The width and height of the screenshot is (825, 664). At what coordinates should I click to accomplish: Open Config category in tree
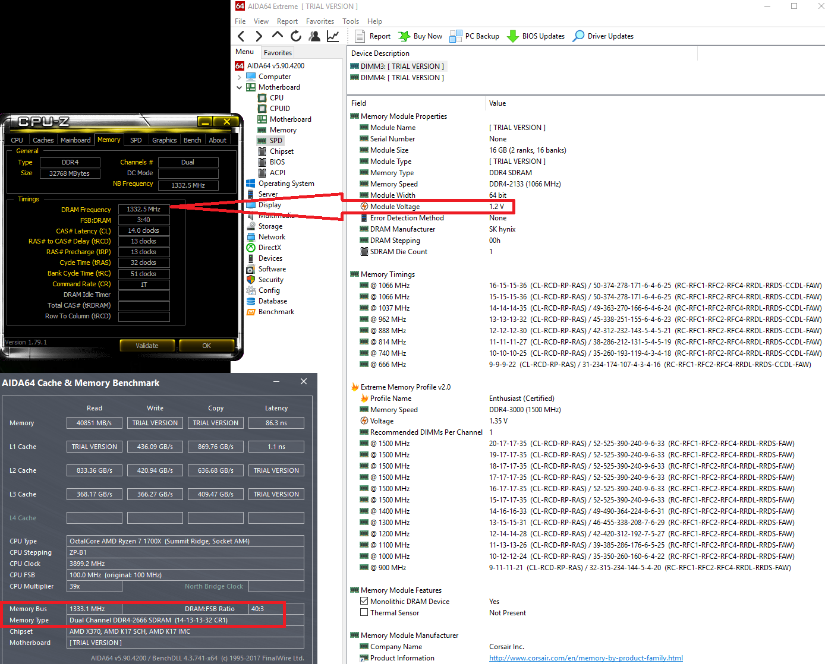coord(263,290)
